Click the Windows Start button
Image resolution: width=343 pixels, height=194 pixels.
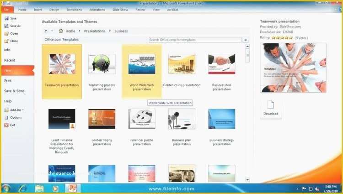(x=6, y=189)
